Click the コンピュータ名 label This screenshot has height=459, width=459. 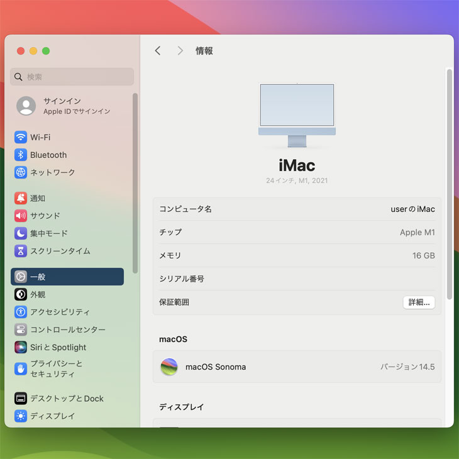(x=185, y=209)
